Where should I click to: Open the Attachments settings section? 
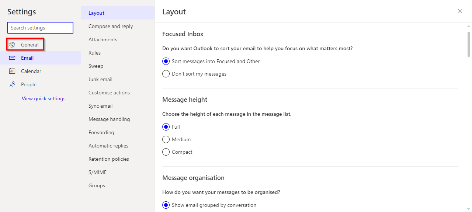point(103,39)
